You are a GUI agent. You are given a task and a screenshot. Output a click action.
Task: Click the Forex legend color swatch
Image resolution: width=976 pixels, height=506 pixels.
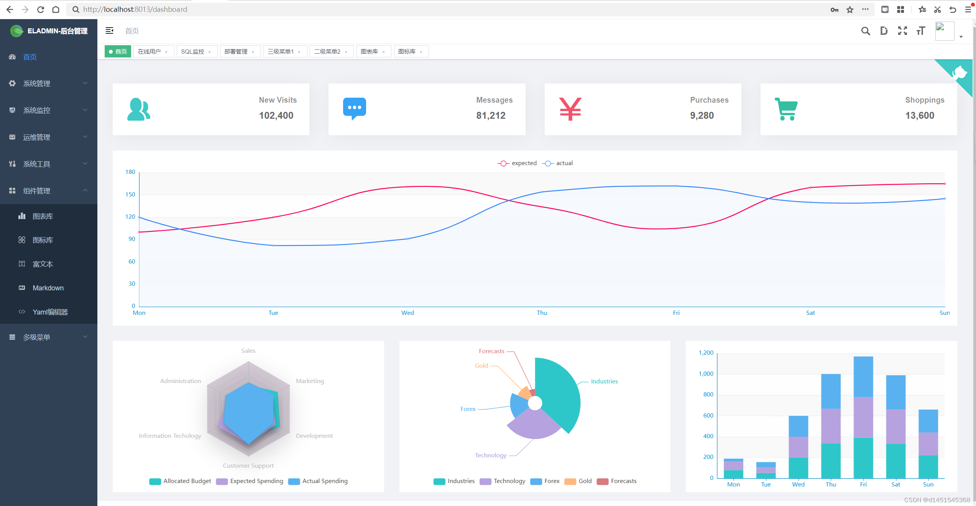(536, 481)
